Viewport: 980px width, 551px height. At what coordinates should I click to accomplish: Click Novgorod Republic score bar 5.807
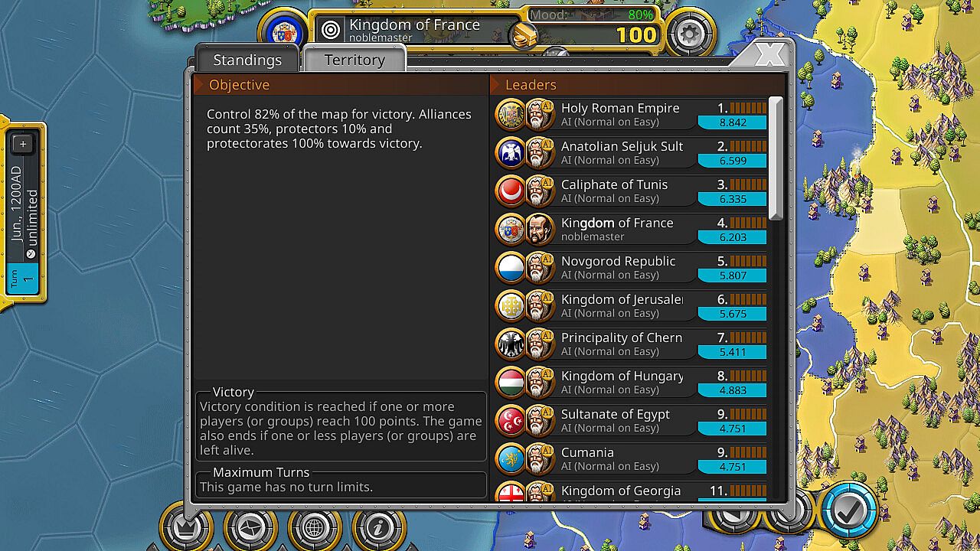(732, 275)
